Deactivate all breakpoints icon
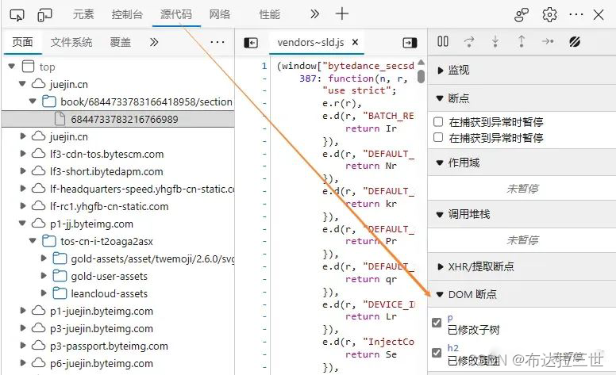 [575, 41]
